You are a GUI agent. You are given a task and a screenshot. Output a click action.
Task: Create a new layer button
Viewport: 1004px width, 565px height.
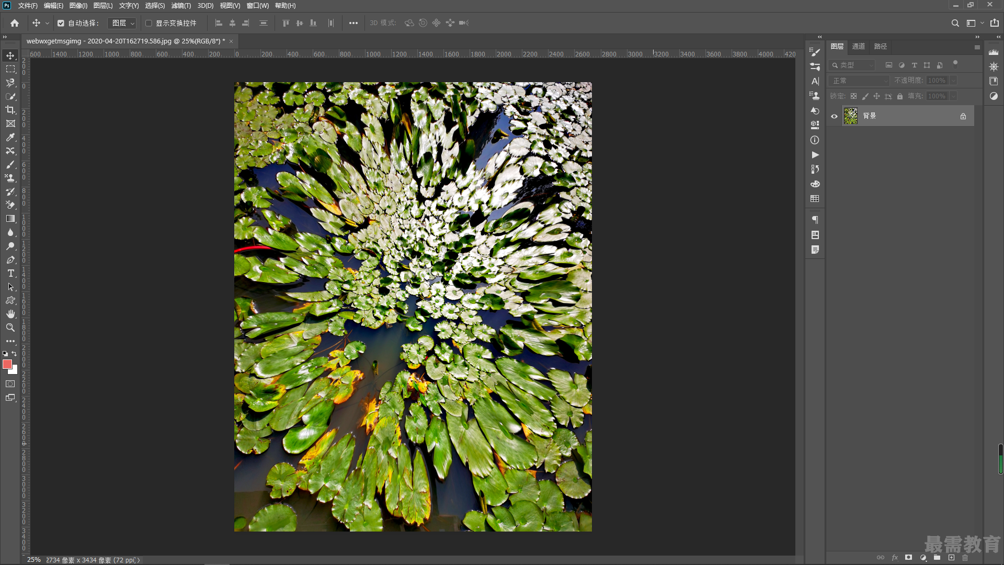tap(951, 558)
